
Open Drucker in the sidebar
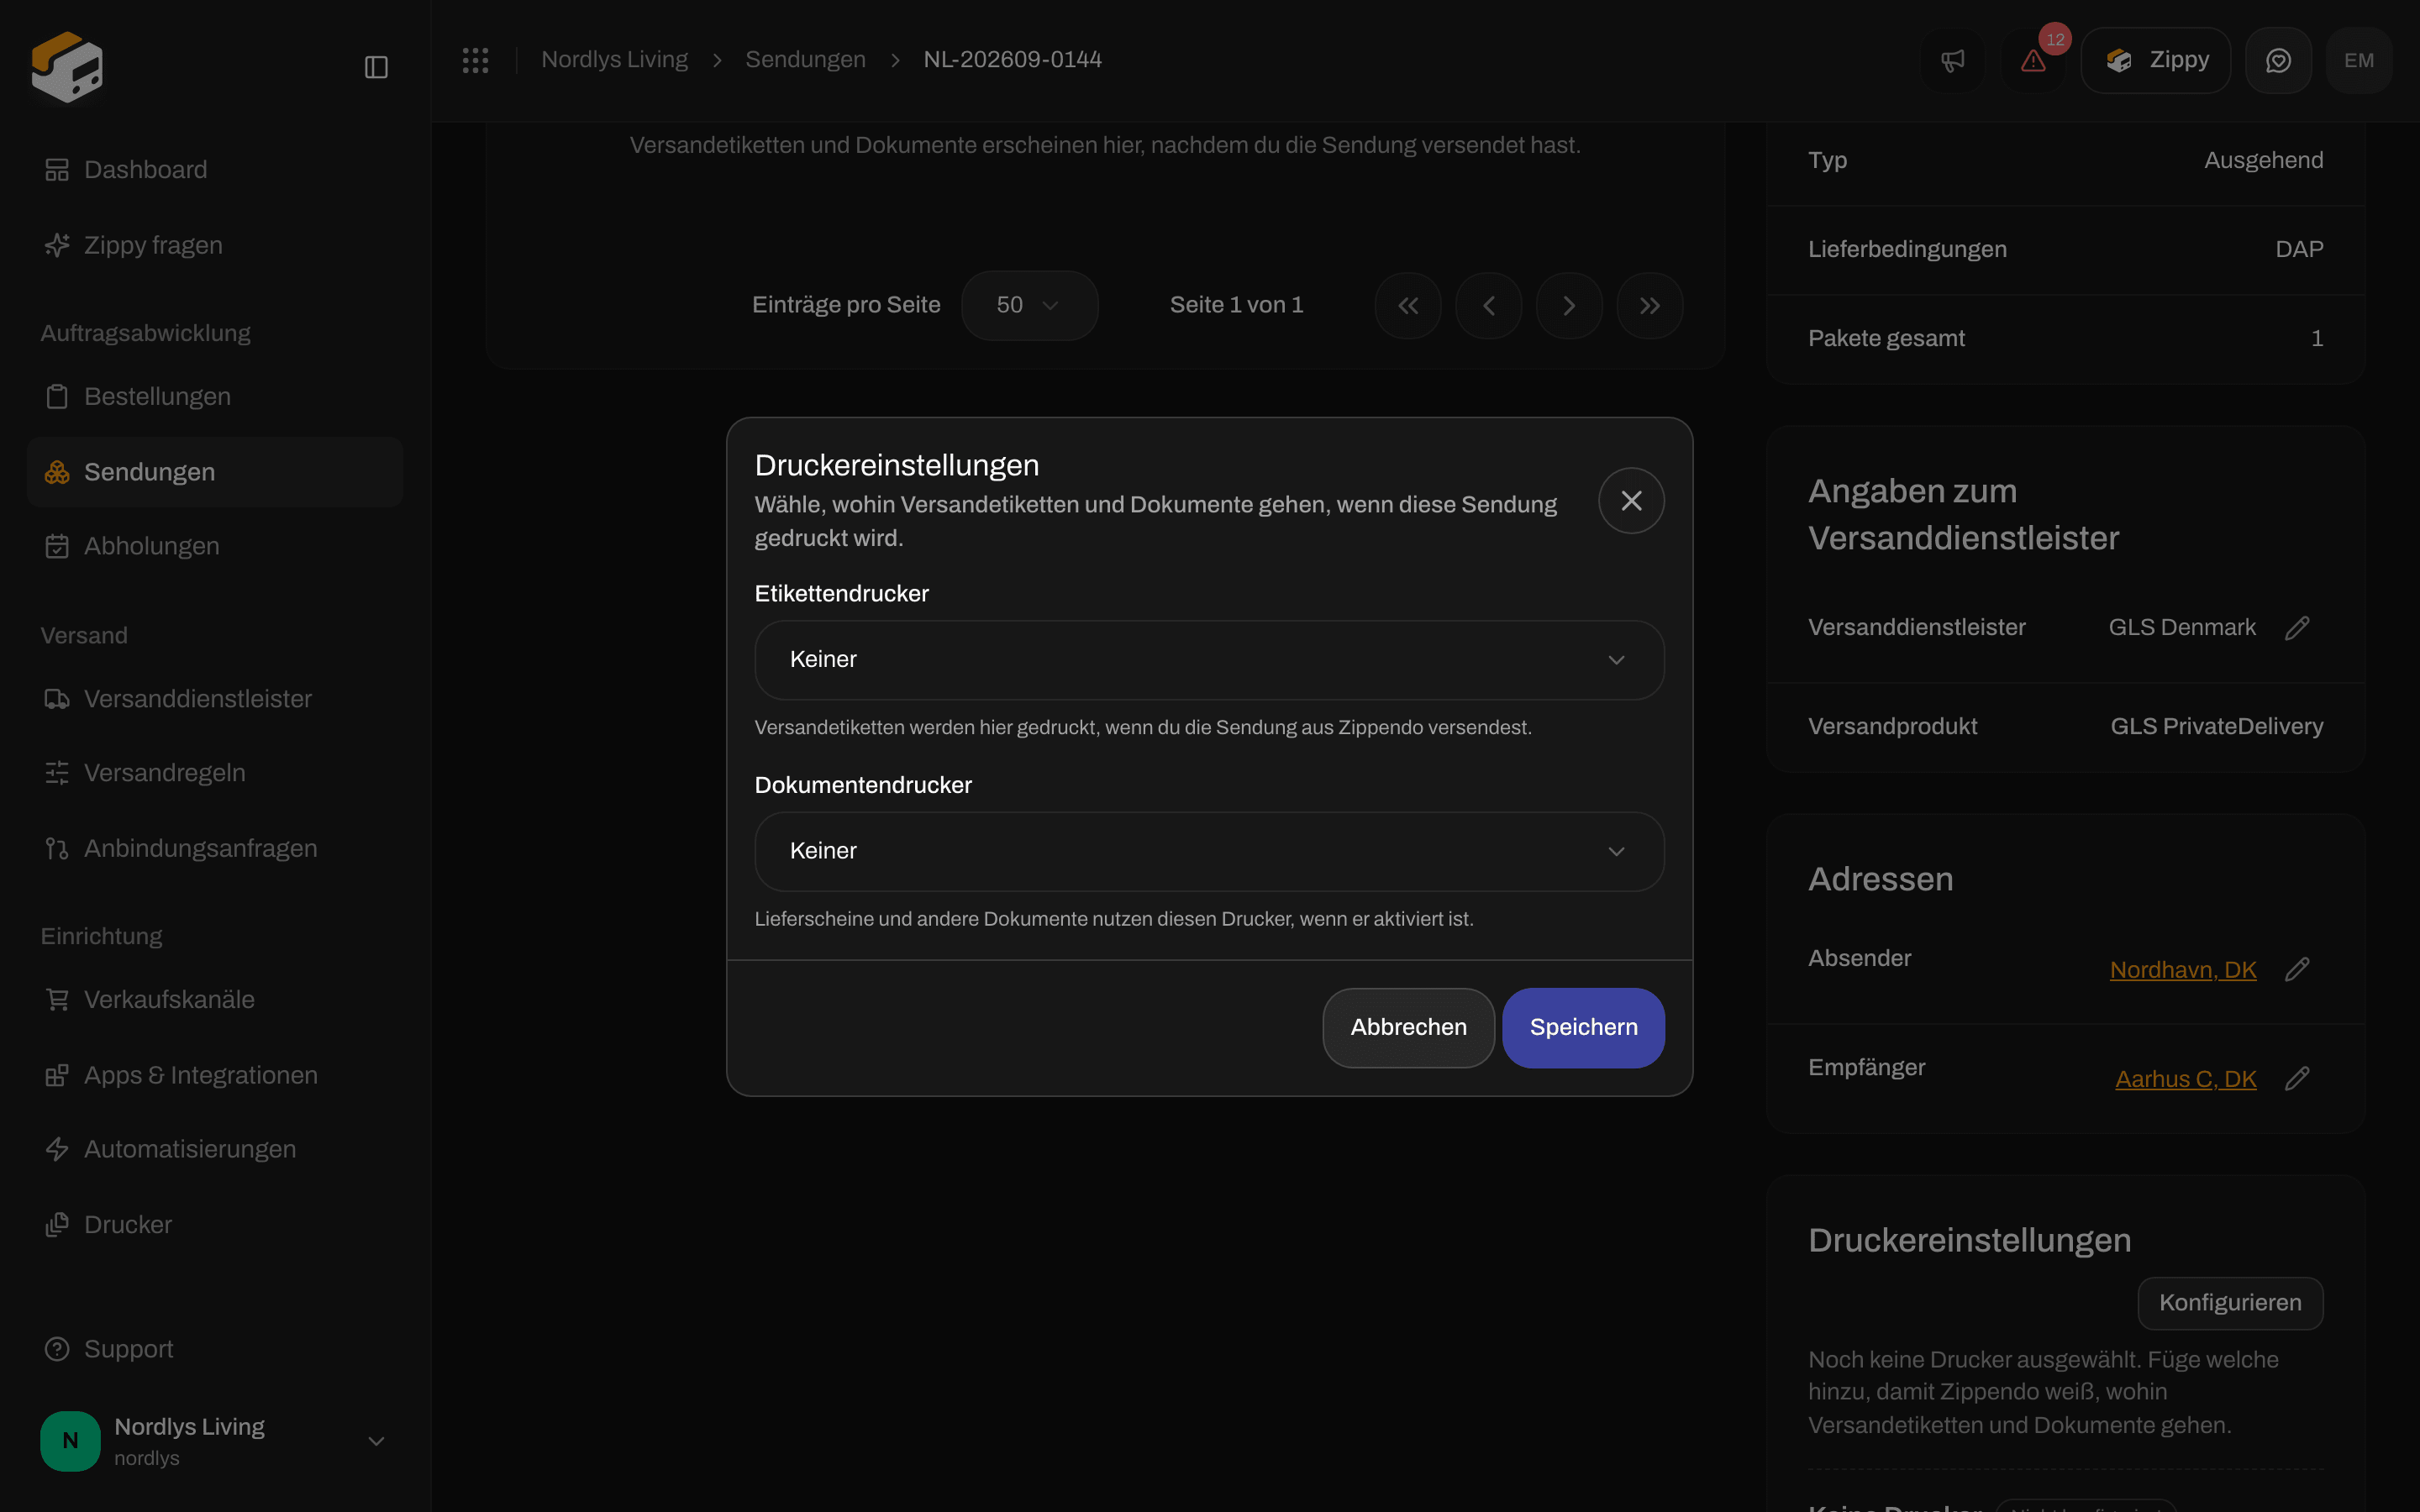point(215,1225)
